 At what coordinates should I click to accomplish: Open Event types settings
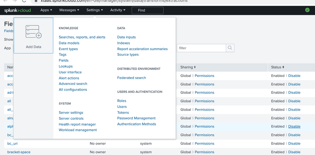(x=68, y=49)
